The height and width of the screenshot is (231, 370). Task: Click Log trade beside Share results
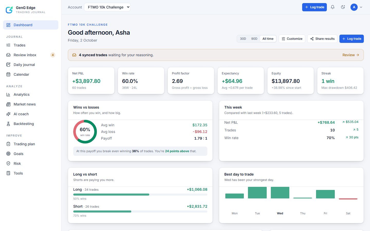351,39
